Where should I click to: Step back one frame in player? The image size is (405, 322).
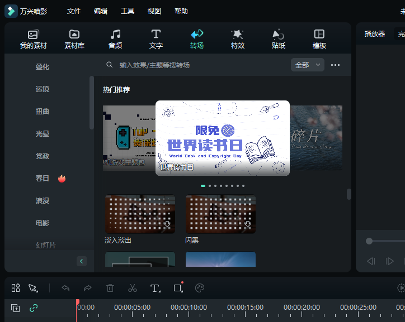coord(371,261)
